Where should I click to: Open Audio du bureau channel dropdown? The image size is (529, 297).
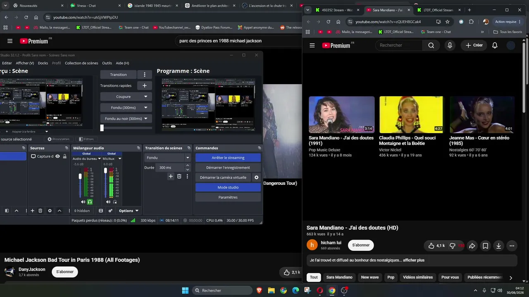pyautogui.click(x=99, y=159)
